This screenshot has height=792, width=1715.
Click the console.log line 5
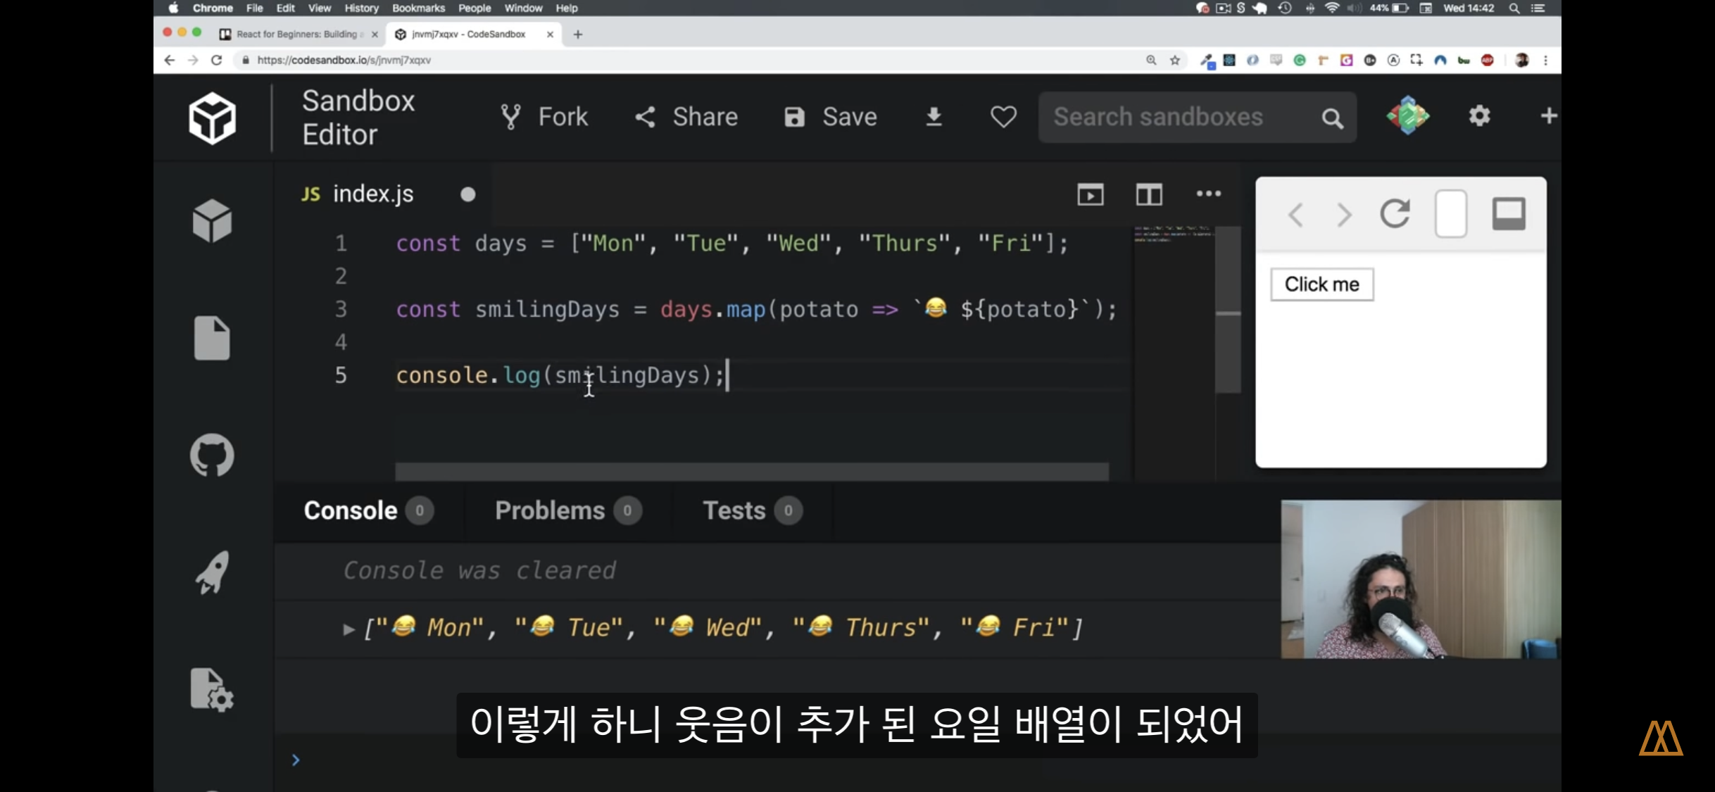pyautogui.click(x=560, y=375)
